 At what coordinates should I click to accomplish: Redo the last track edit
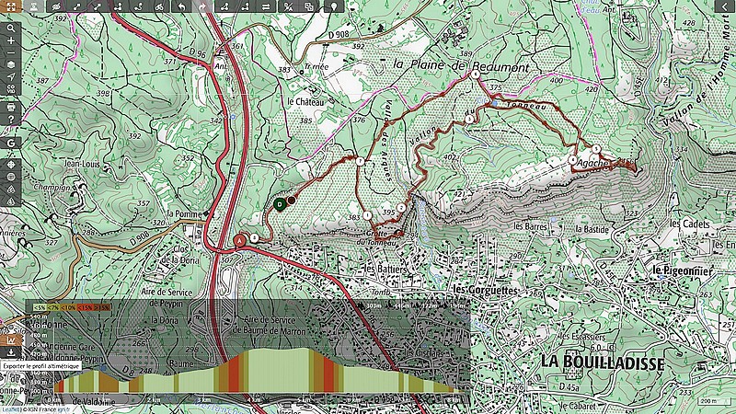tap(201, 6)
